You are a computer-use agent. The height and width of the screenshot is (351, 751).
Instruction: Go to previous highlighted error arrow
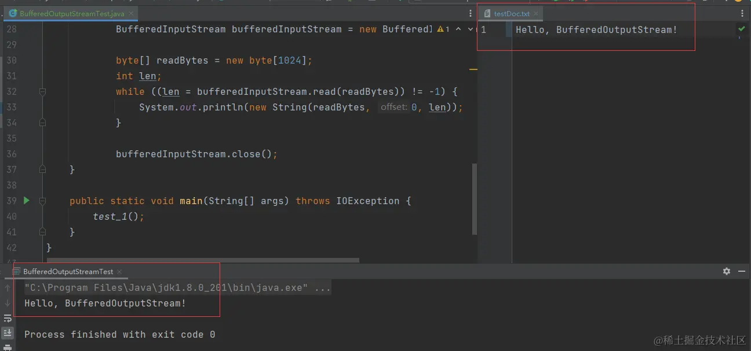click(x=458, y=29)
